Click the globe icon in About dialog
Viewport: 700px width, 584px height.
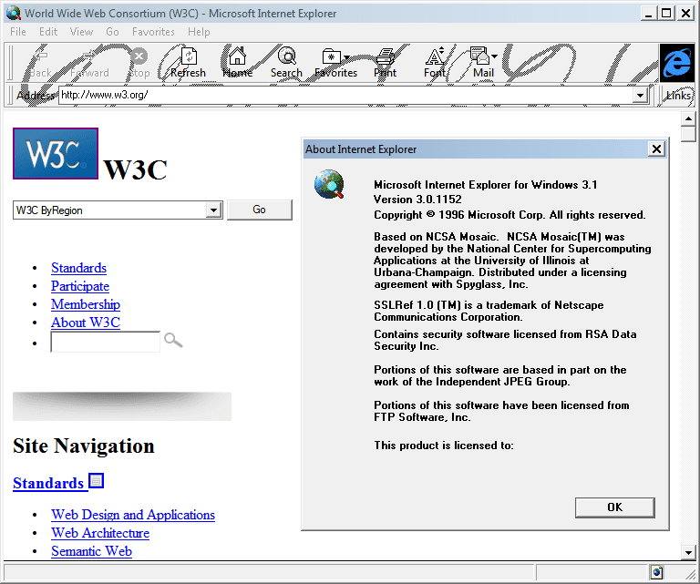329,184
